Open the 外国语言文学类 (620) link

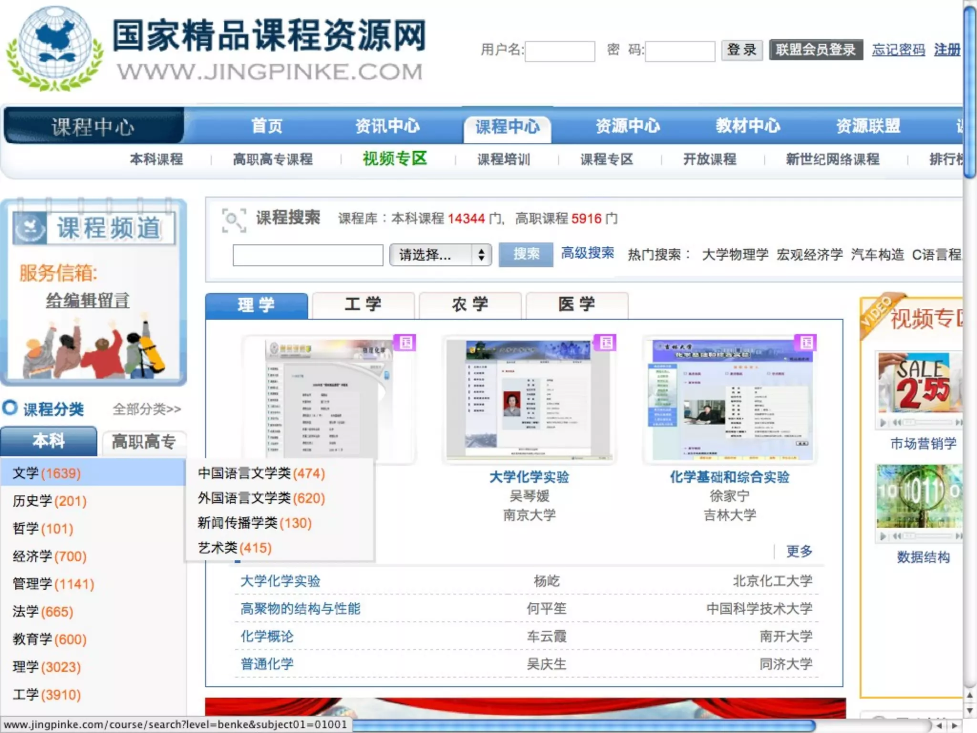point(261,498)
